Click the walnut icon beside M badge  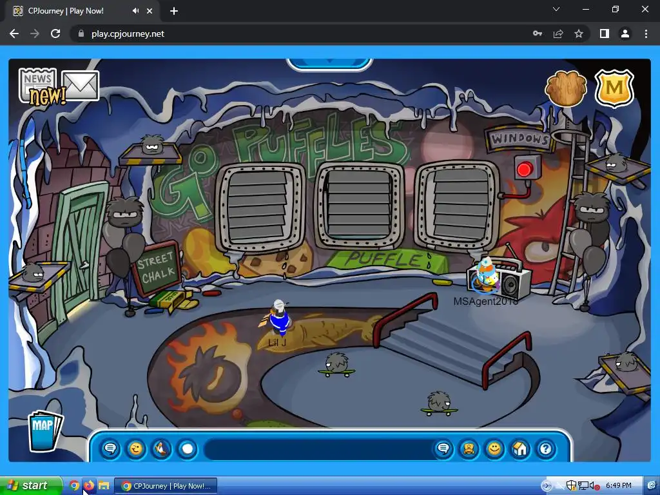pyautogui.click(x=566, y=88)
